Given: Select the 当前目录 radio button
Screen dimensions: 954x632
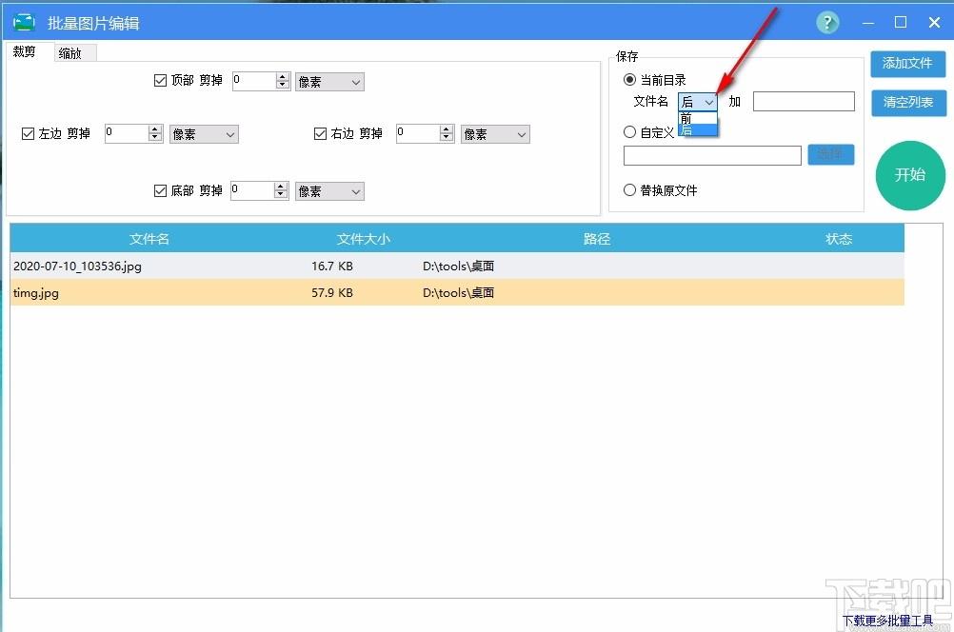Looking at the screenshot, I should pos(629,80).
